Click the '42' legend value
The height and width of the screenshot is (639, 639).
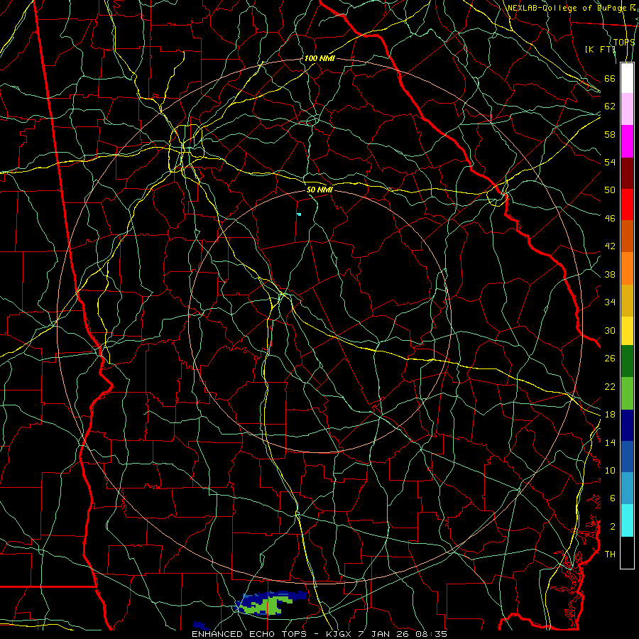[610, 246]
